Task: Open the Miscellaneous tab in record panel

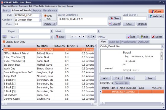Action: point(129,42)
